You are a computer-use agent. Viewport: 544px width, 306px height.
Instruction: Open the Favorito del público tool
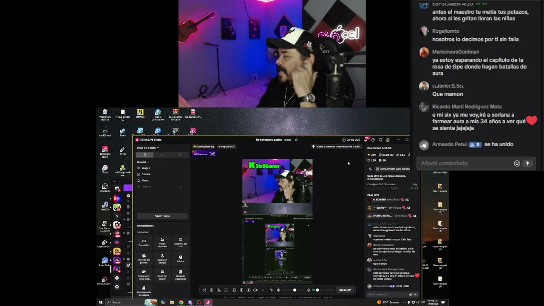[x=144, y=258]
